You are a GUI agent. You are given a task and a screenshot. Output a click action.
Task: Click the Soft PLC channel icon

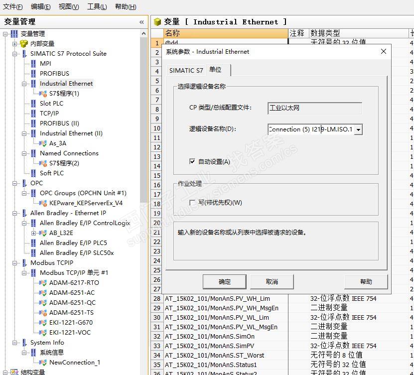(33, 173)
